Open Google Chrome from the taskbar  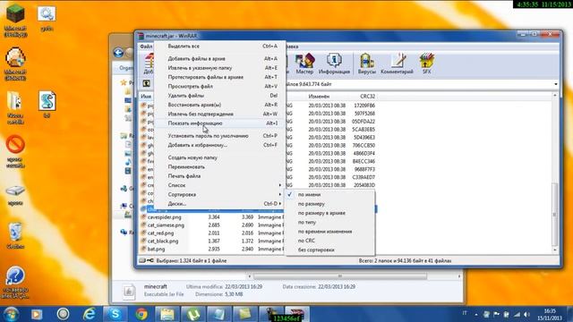pos(141,314)
